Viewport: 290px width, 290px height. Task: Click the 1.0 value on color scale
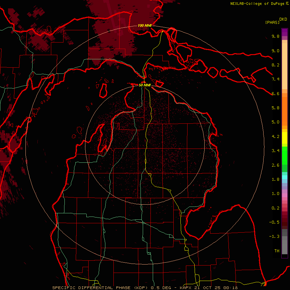click(x=275, y=194)
